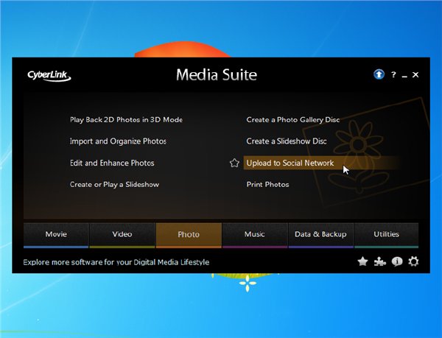Choose Play Back 2D Photos in 3D Mode
442x338 pixels.
[126, 120]
